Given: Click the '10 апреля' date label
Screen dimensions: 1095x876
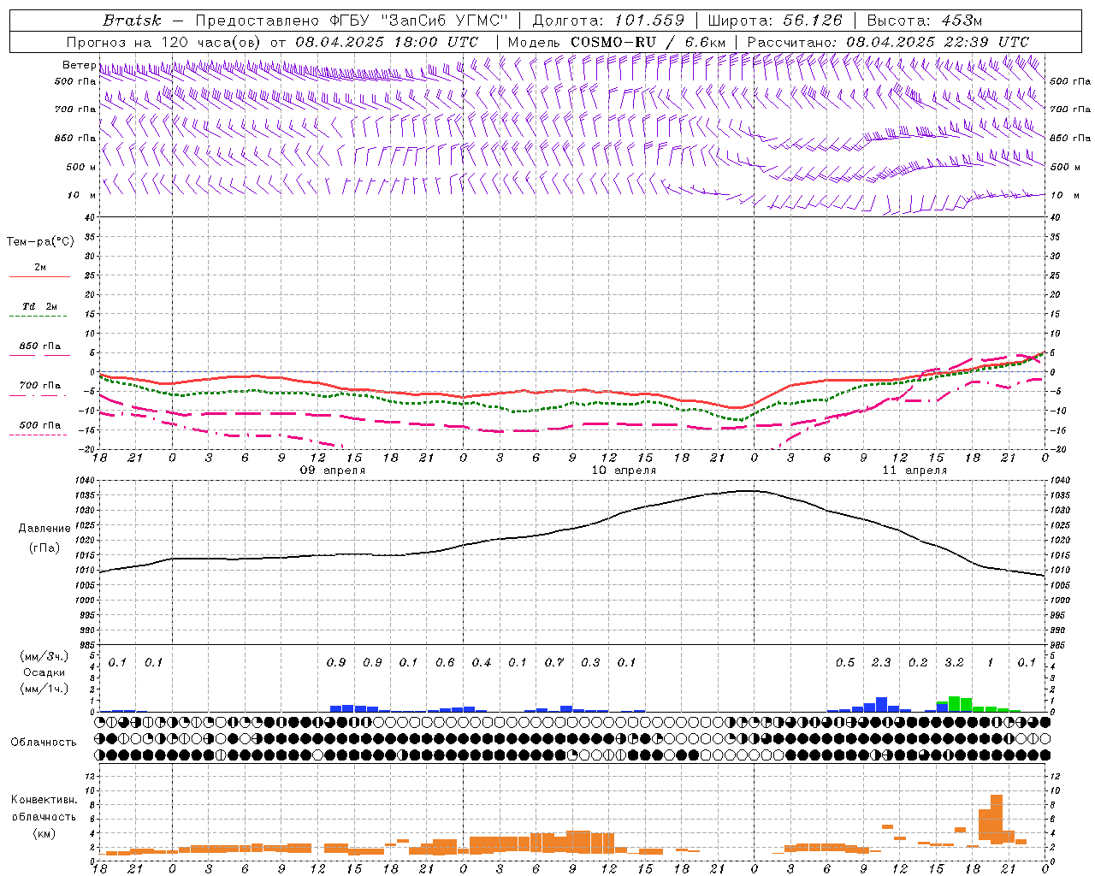Looking at the screenshot, I should tap(624, 471).
